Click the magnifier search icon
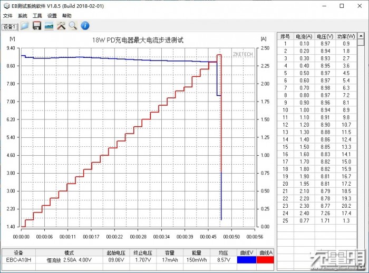369x273 pixels. coord(73,26)
